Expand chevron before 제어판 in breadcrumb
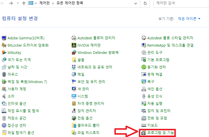Image resolution: width=209 pixels, height=137 pixels. pos(36,3)
